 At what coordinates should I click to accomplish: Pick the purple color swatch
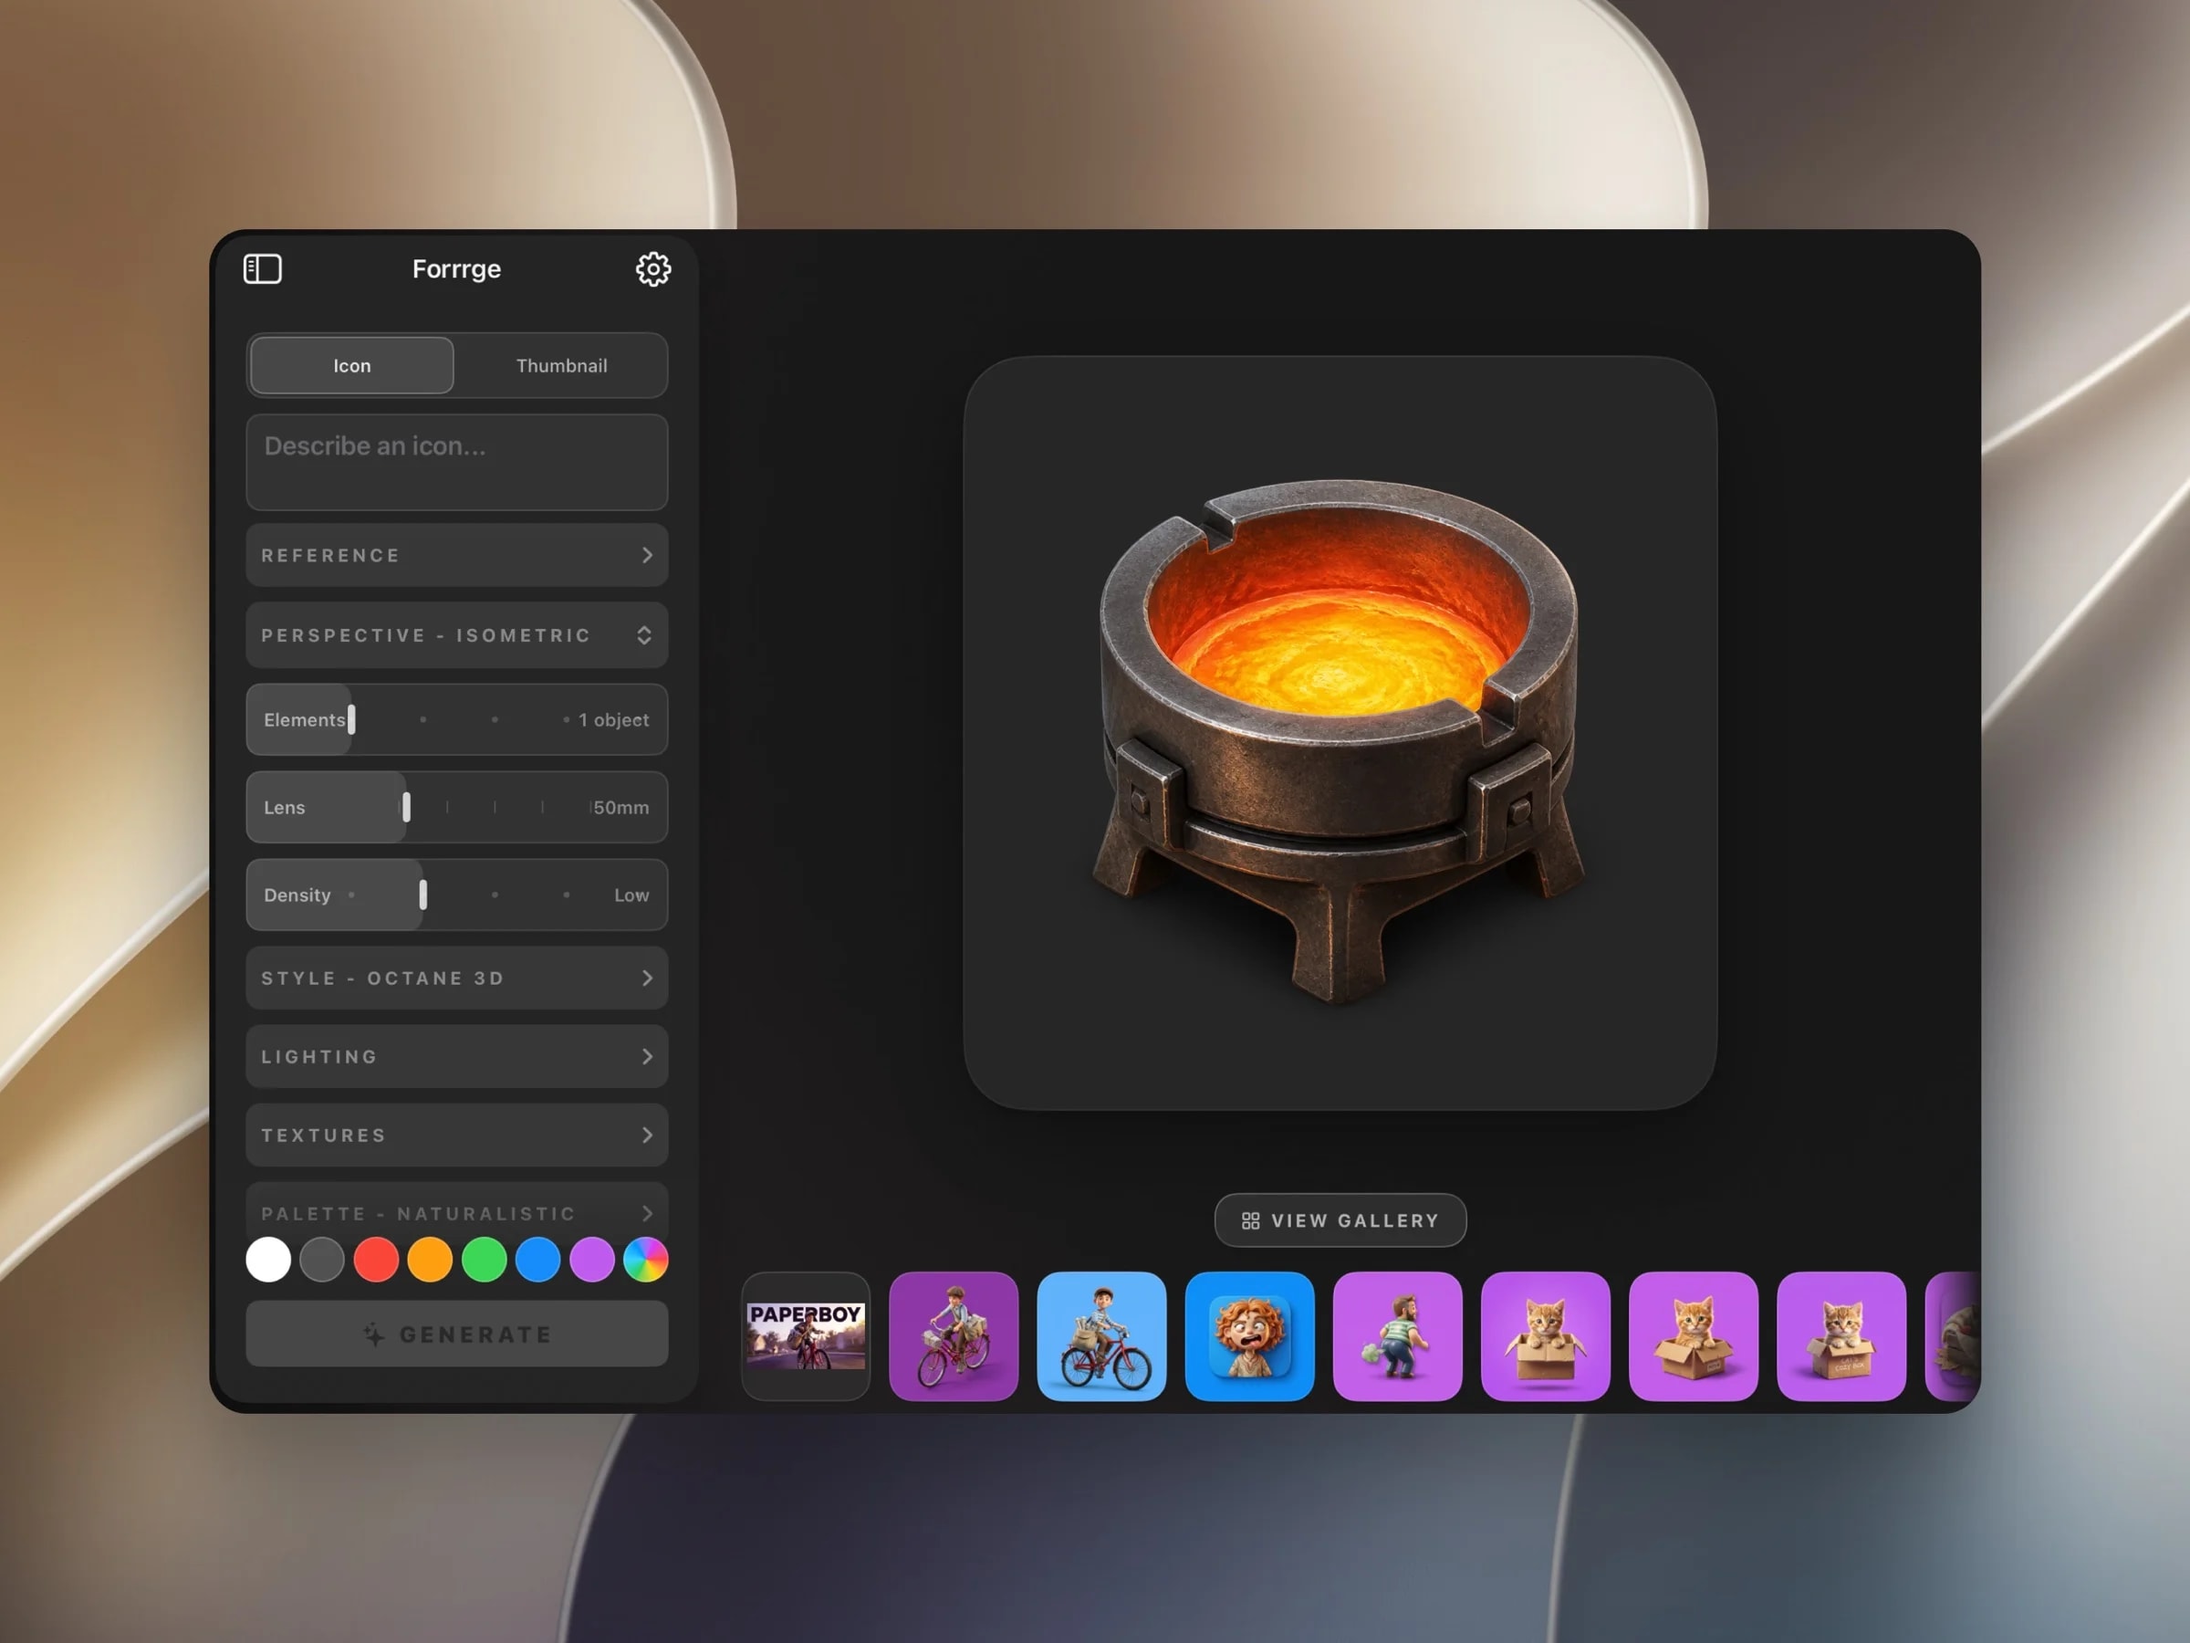point(592,1260)
